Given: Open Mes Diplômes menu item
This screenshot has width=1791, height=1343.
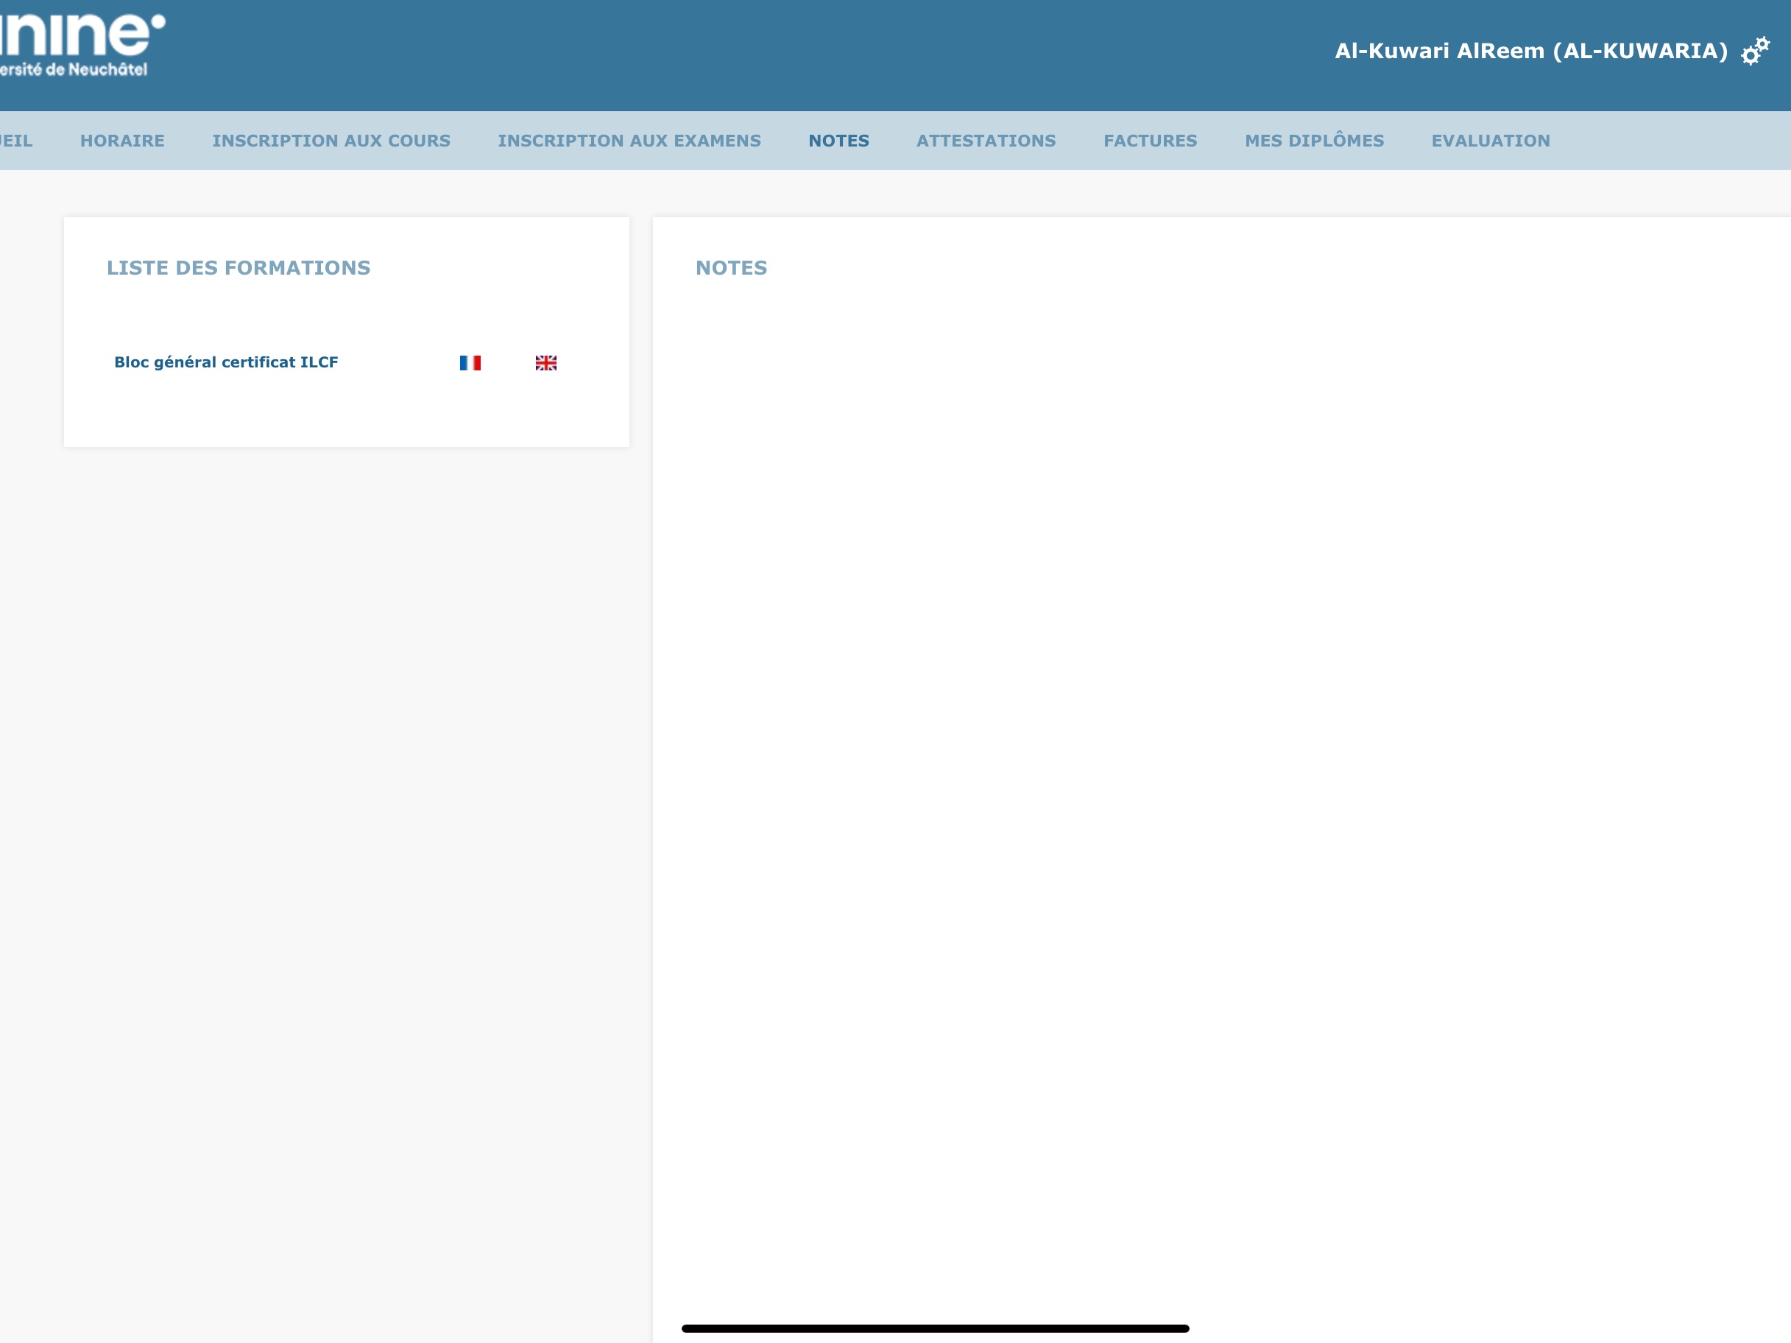Looking at the screenshot, I should point(1314,141).
